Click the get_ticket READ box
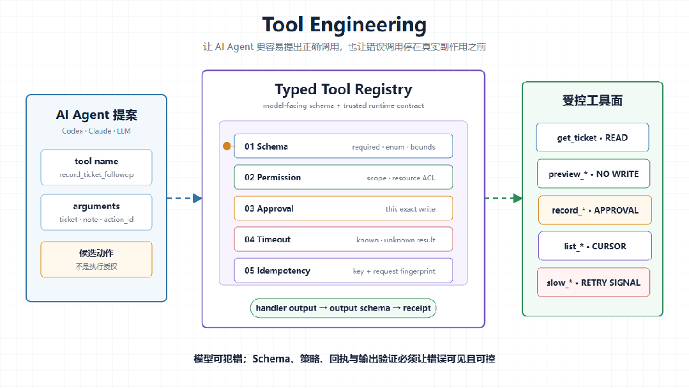Viewport: 689px width, 388px height. point(593,137)
